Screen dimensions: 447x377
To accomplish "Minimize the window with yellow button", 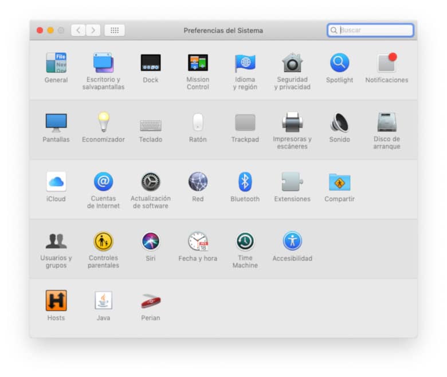I will pos(50,30).
